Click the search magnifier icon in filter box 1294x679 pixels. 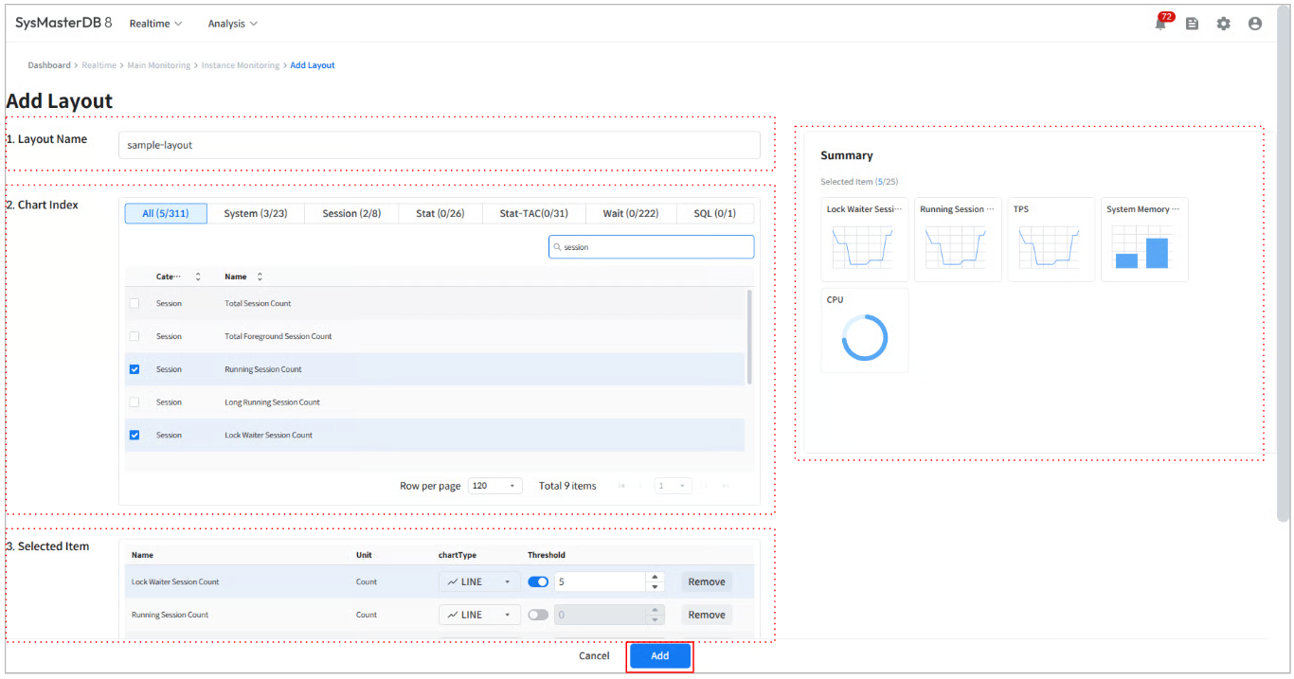point(558,247)
